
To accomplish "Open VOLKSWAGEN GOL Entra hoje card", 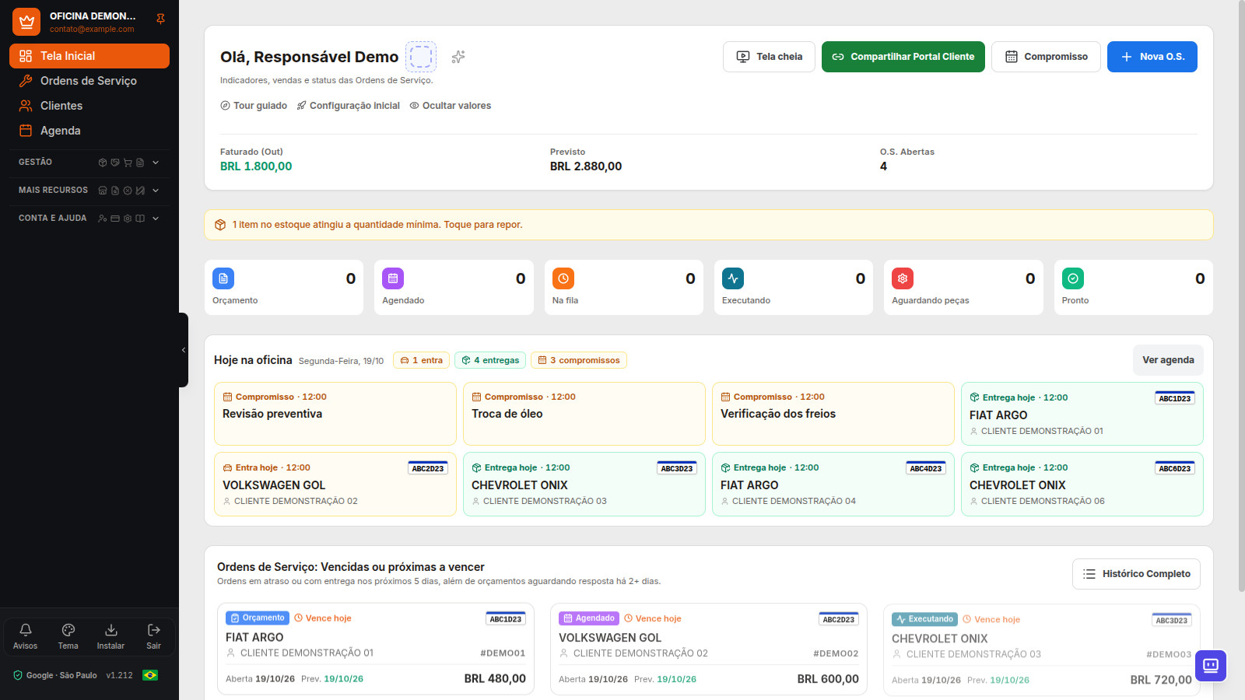I will pyautogui.click(x=335, y=484).
